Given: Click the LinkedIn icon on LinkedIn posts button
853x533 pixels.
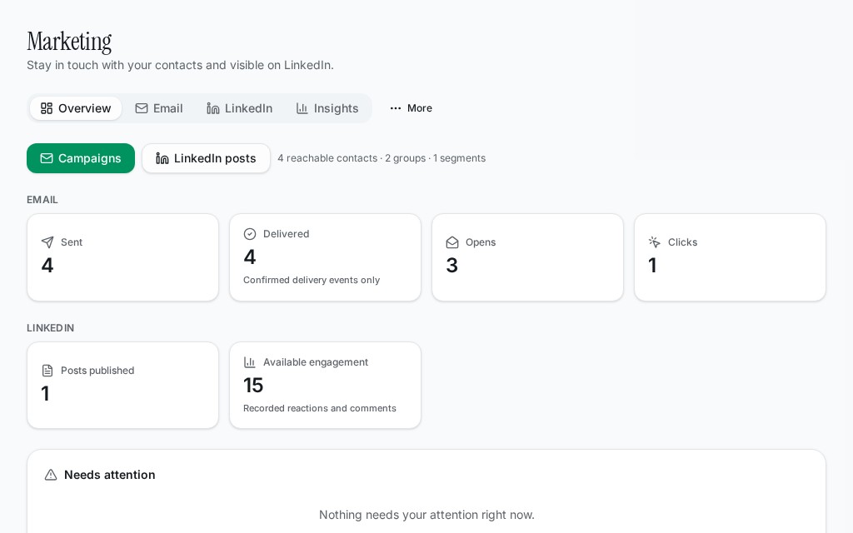Looking at the screenshot, I should (162, 158).
